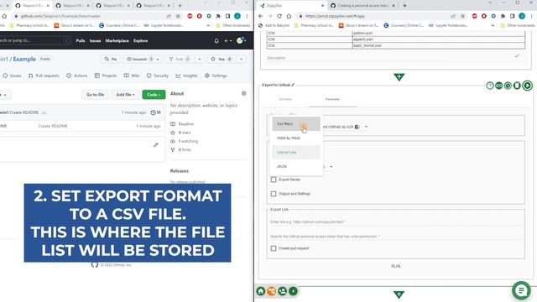This screenshot has height=302, width=537.
Task: Click the user account icon in bottom toolbar
Action: (x=283, y=291)
